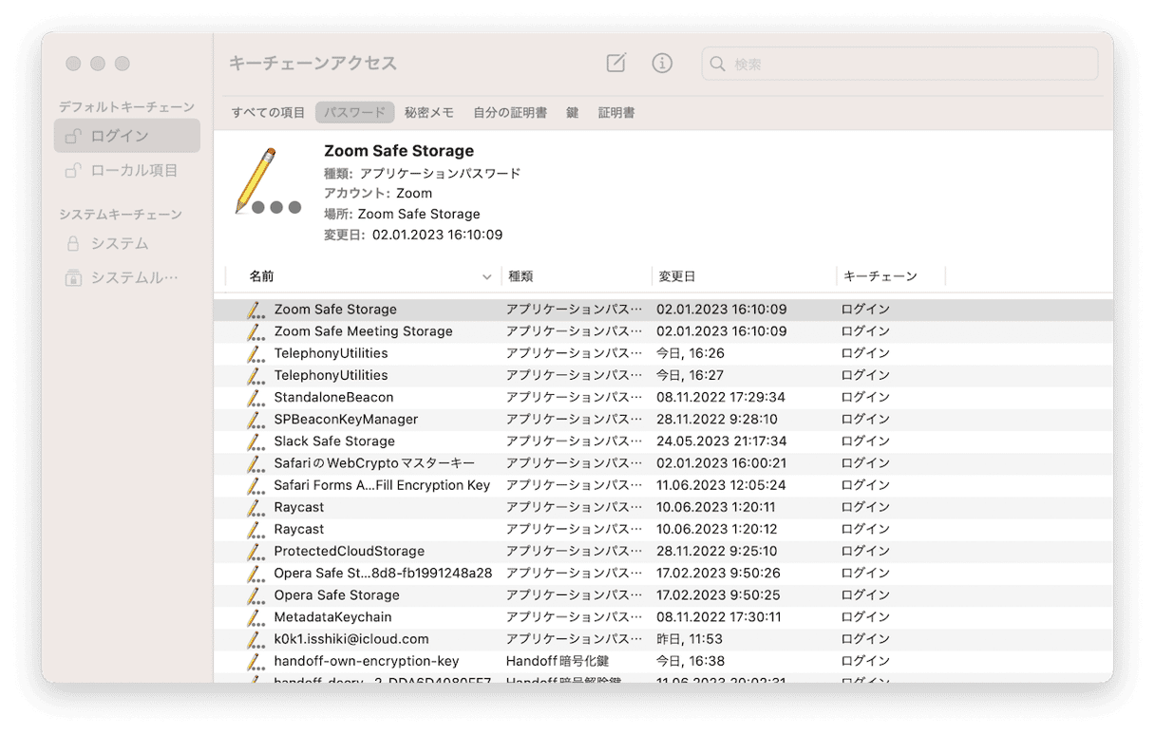Image resolution: width=1155 pixels, height=734 pixels.
Task: Select the Zoom Safe Storage list row
Action: point(663,310)
